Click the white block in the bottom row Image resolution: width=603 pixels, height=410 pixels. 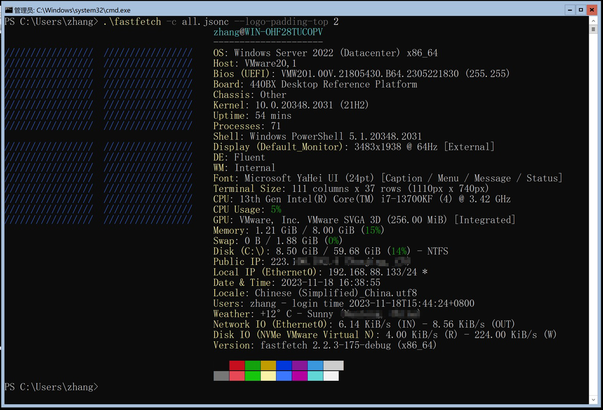pos(331,376)
